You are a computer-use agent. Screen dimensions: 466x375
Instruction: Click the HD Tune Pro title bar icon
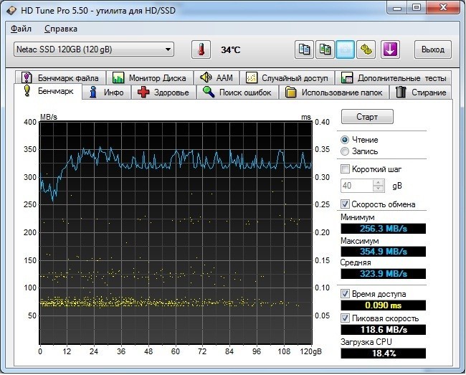(11, 11)
